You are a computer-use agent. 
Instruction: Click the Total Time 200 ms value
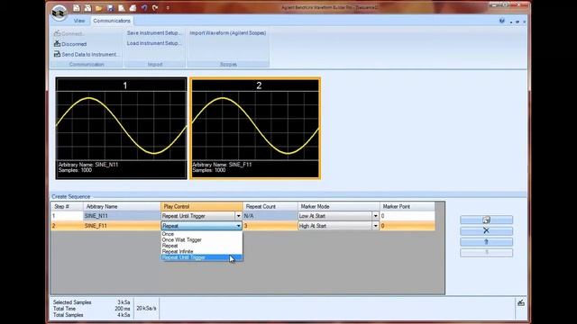tap(123, 309)
